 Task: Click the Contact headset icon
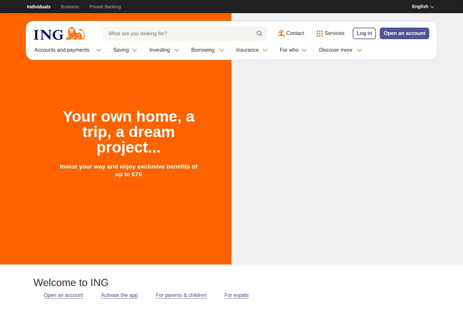(x=281, y=33)
